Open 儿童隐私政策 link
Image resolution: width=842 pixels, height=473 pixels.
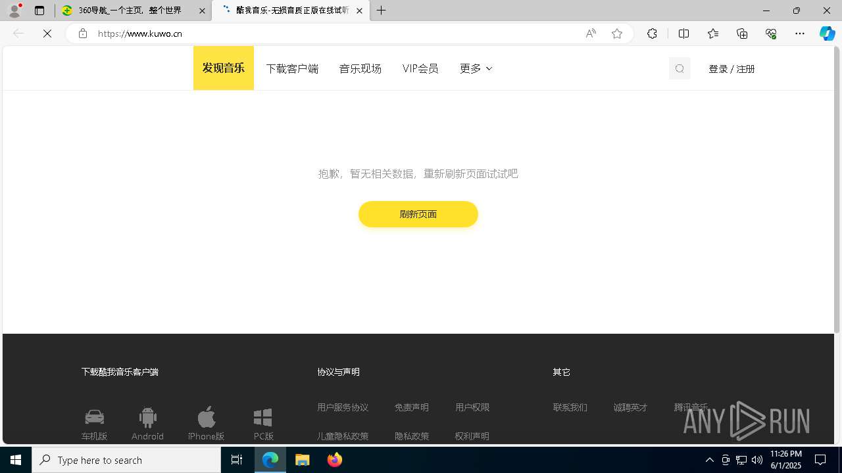click(343, 436)
